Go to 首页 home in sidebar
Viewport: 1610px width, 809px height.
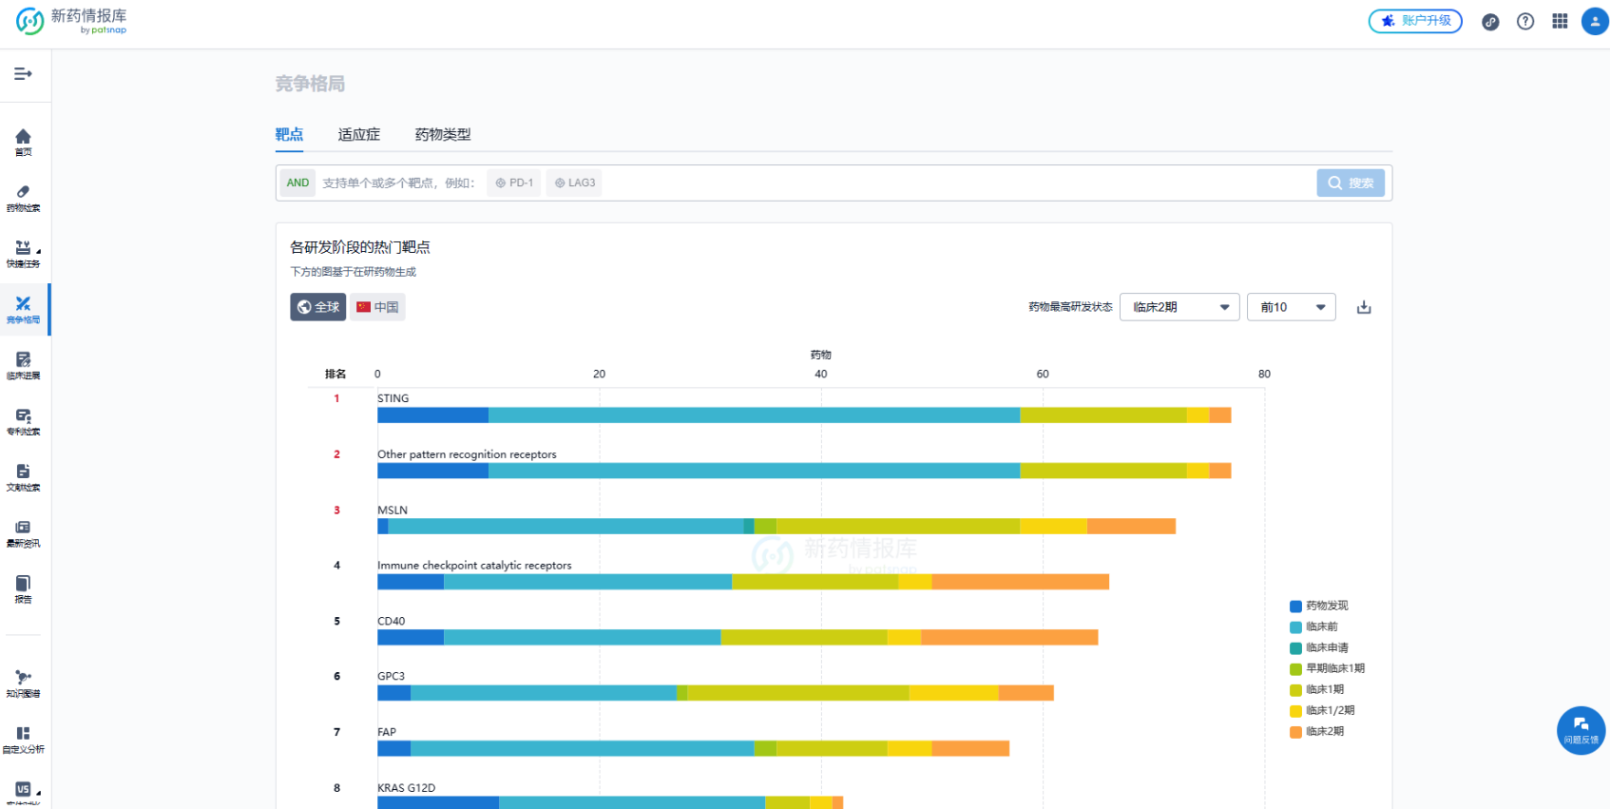(x=24, y=142)
